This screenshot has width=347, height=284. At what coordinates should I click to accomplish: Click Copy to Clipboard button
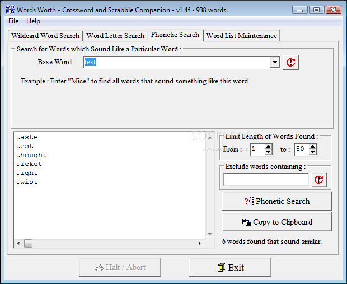[277, 222]
